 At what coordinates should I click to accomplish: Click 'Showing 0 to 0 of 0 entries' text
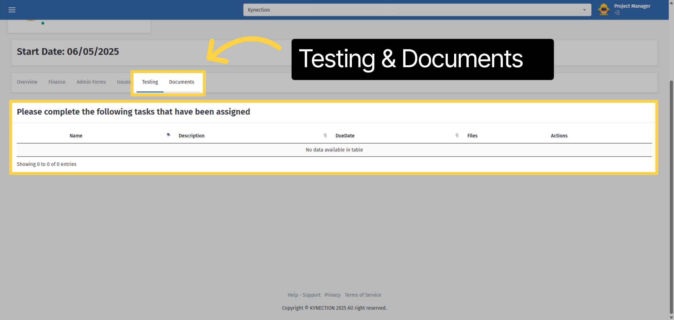47,164
